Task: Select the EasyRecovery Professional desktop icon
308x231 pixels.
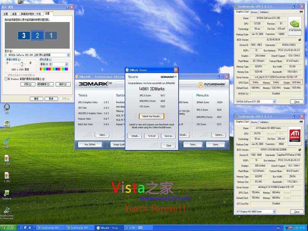Action: click(7, 213)
